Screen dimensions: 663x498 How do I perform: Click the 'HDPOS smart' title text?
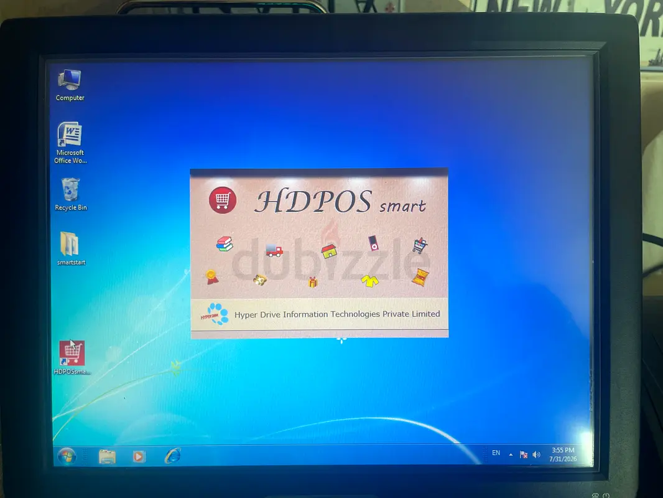340,202
